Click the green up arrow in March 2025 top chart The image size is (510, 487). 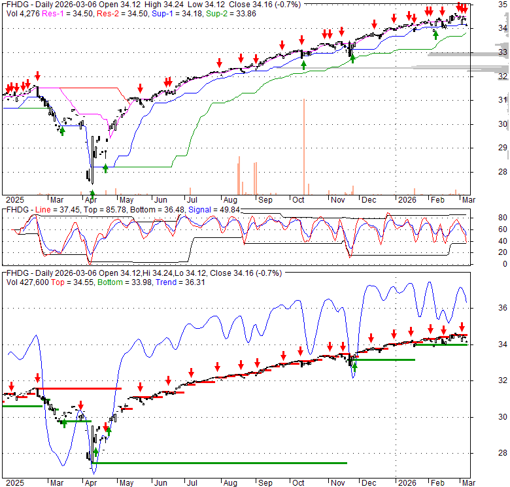coord(62,131)
